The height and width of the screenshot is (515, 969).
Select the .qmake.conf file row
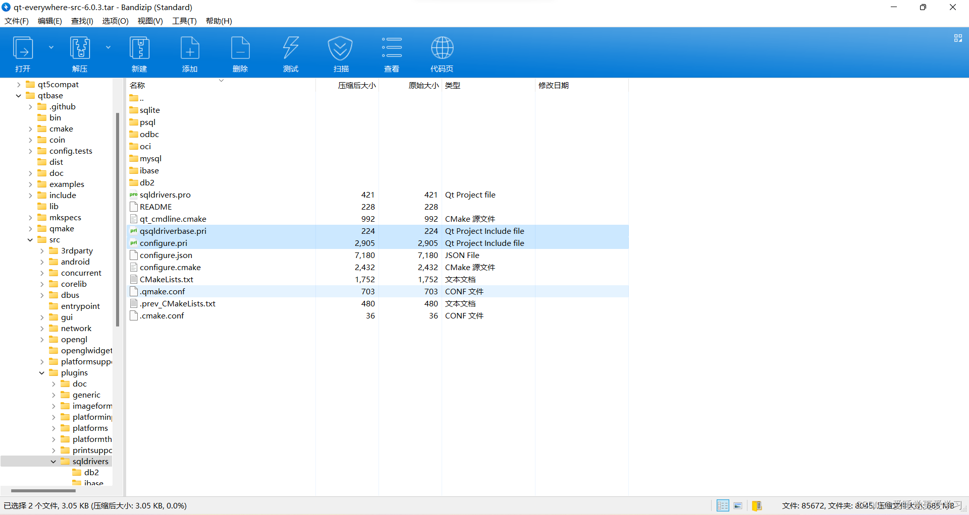(x=378, y=291)
